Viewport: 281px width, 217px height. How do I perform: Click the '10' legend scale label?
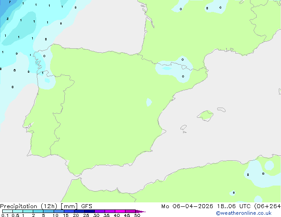click(x=55, y=215)
